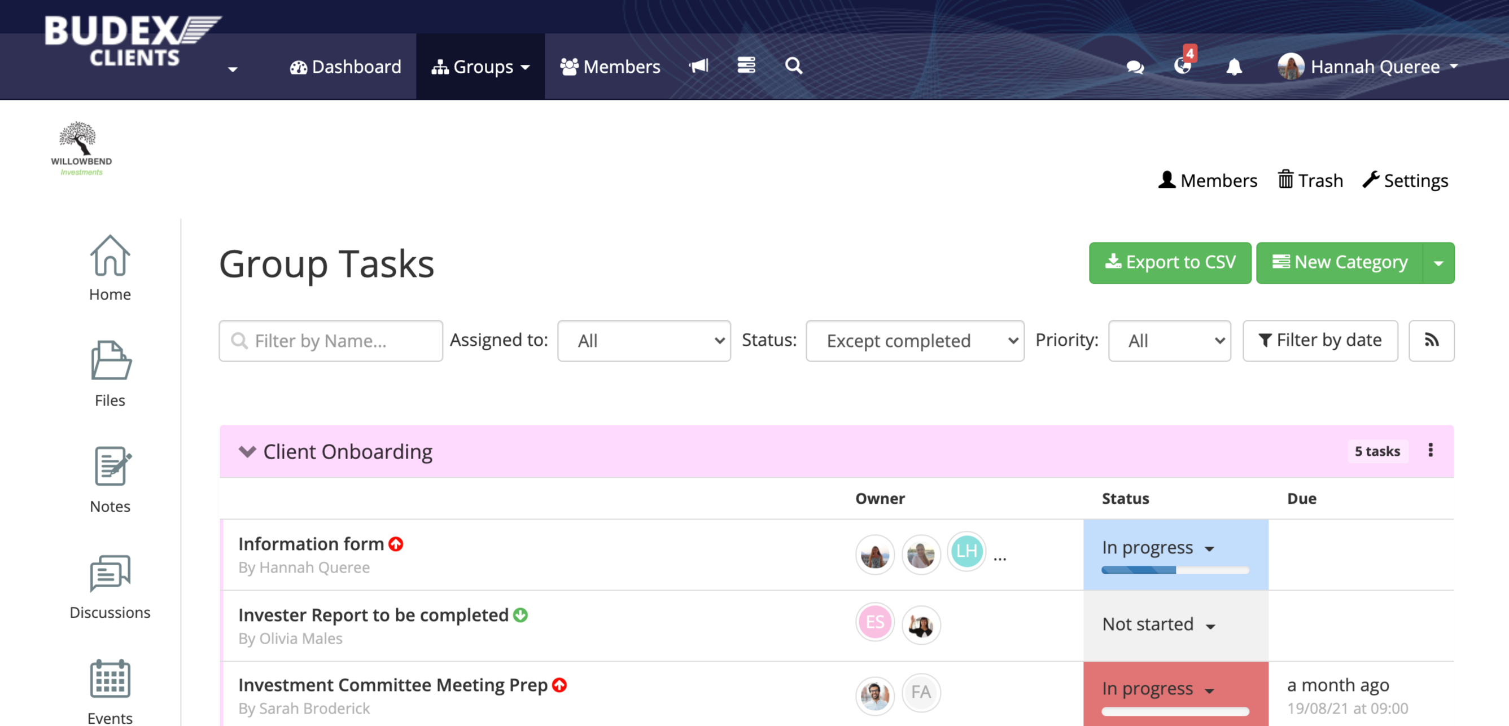Open the Hannah Queree user menu
This screenshot has width=1509, height=726.
1368,67
